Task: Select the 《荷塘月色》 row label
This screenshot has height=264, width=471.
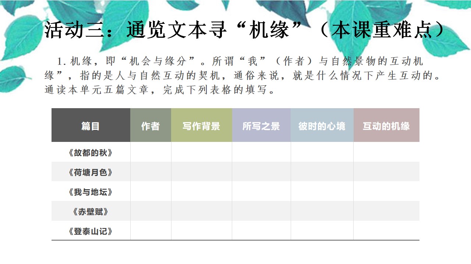Action: click(x=91, y=172)
